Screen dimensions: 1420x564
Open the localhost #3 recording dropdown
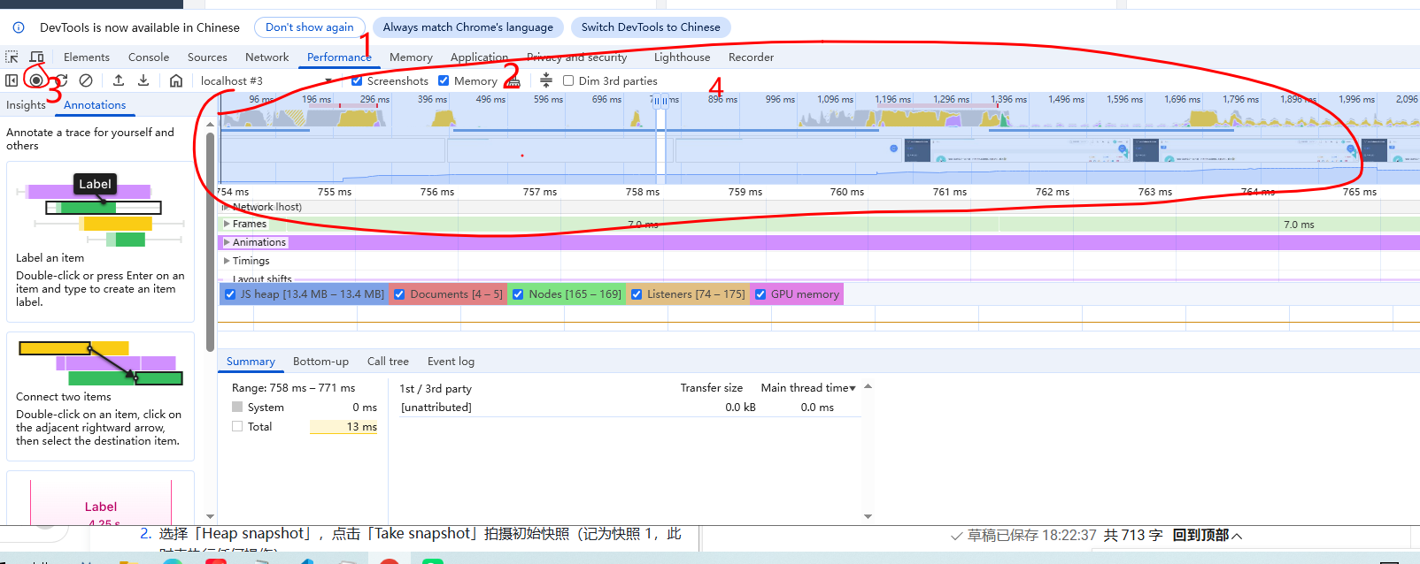(x=266, y=80)
